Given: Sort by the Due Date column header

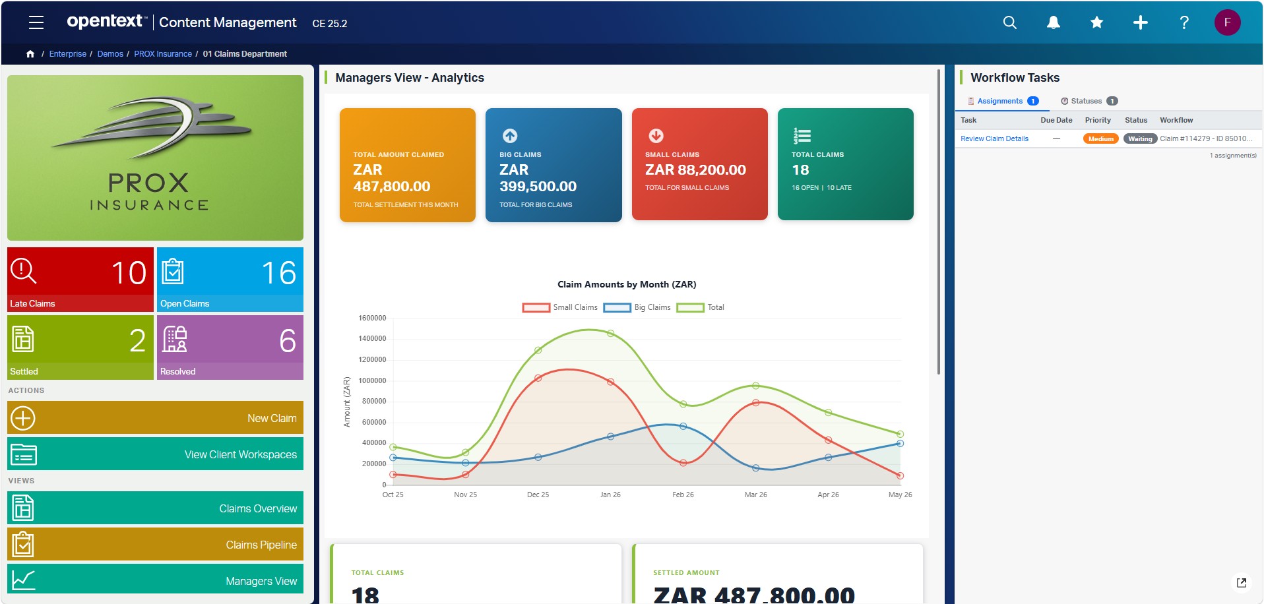Looking at the screenshot, I should click(1056, 120).
